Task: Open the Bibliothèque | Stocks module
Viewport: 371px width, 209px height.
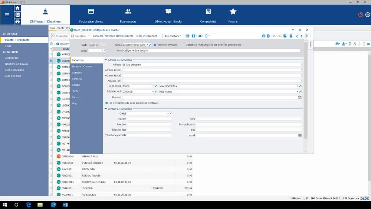Action: [168, 16]
